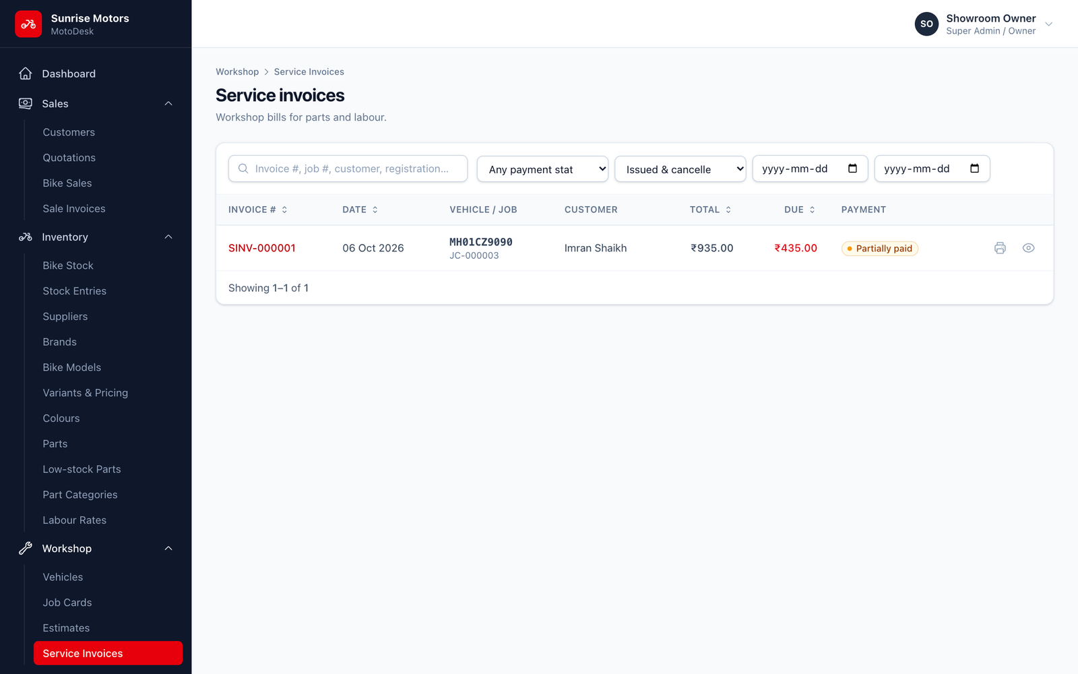Click the Sales cash icon

tap(26, 103)
